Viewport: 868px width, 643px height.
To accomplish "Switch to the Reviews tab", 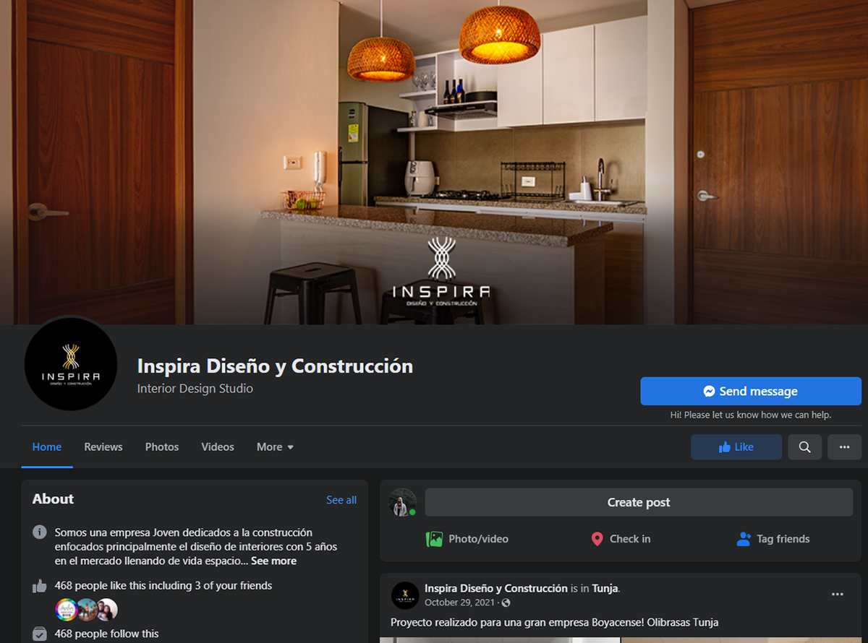I will 103,447.
